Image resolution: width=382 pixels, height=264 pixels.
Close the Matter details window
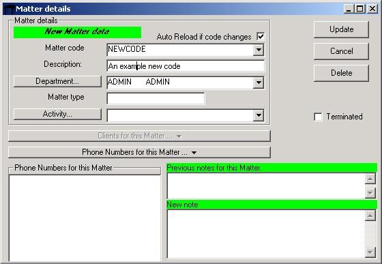(x=372, y=9)
